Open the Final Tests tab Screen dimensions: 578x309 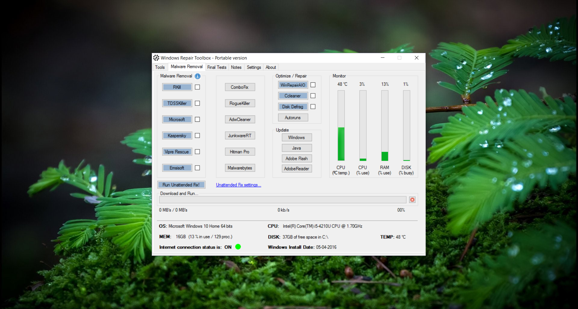(217, 67)
